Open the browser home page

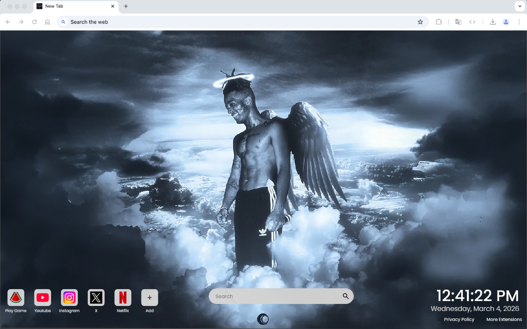click(x=47, y=22)
